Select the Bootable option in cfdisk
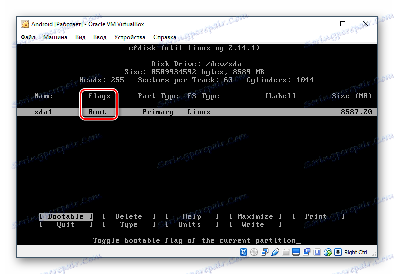 (66, 216)
